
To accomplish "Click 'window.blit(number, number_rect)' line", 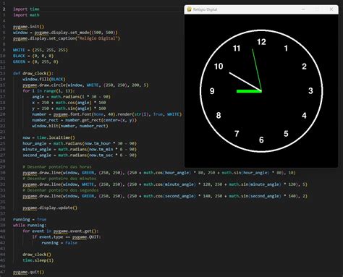I will pyautogui.click(x=70, y=126).
